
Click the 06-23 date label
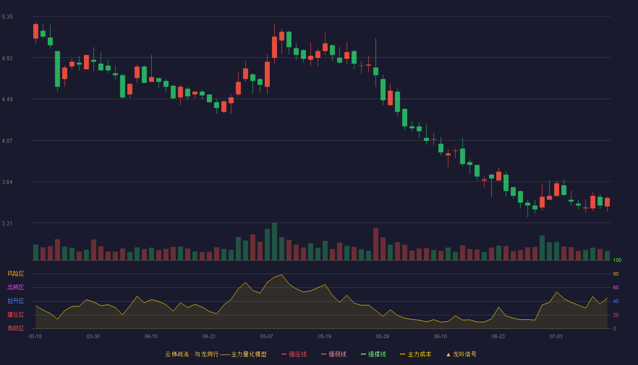[x=498, y=336]
